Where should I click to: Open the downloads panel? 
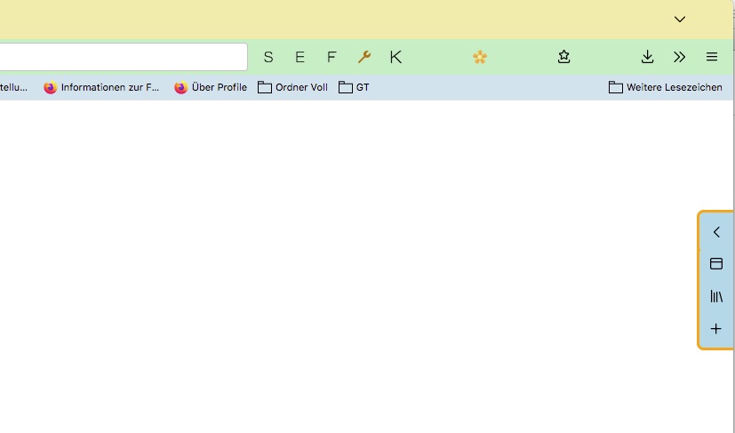(x=647, y=57)
